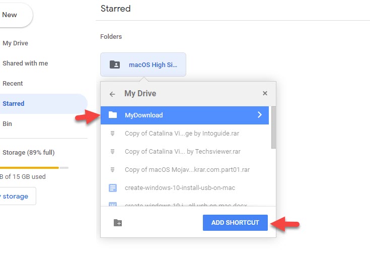
Task: Go to Recent files in sidebar
Action: point(13,84)
